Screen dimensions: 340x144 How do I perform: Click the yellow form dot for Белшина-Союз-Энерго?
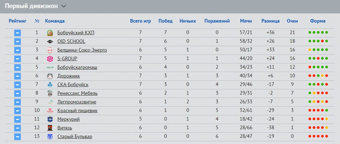pyautogui.click(x=310, y=50)
